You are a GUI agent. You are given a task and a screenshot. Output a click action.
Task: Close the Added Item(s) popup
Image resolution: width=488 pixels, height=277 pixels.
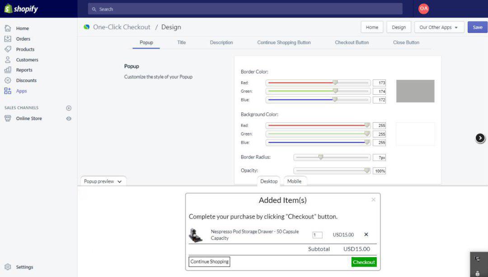point(374,199)
